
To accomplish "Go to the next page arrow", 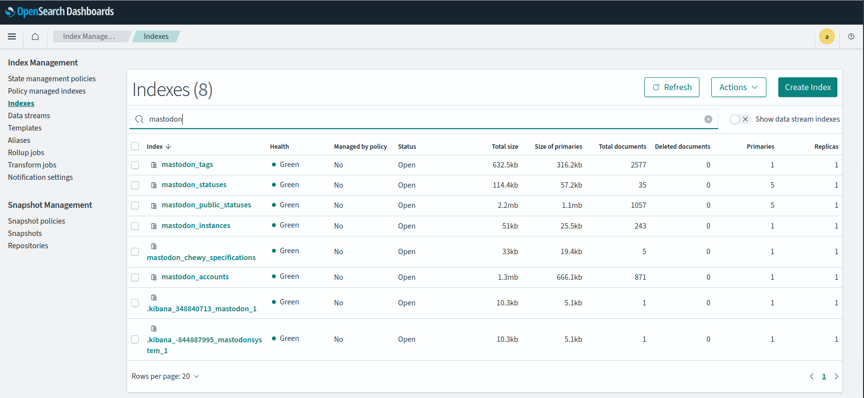I will pos(836,376).
